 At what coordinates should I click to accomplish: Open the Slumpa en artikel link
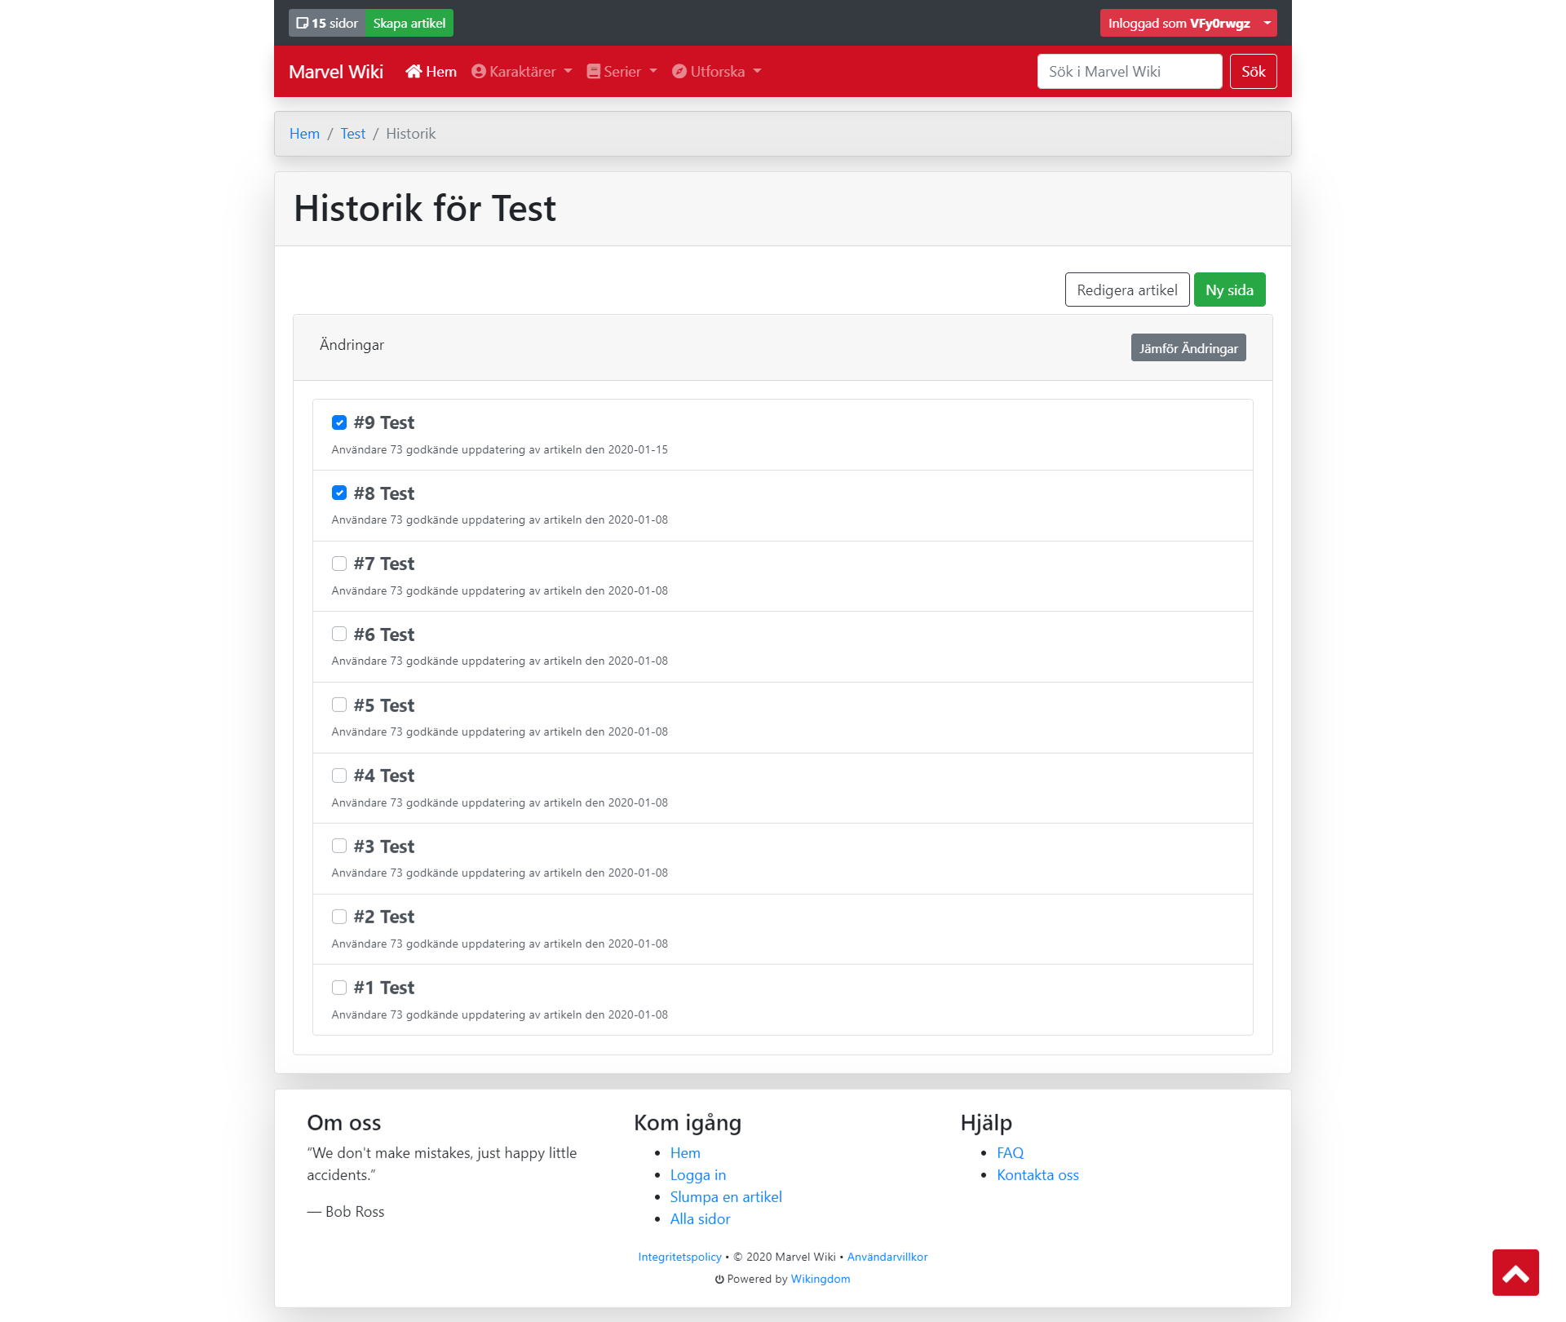point(725,1197)
